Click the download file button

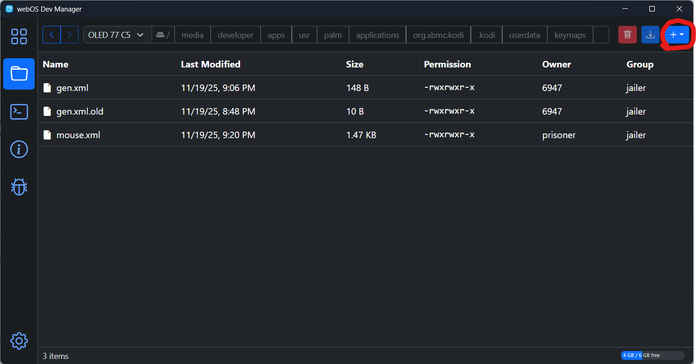tap(650, 35)
